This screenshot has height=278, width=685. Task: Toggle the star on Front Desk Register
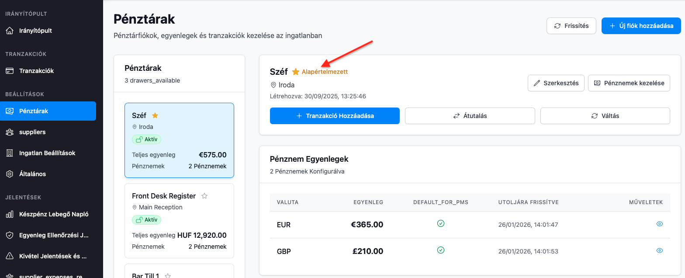pyautogui.click(x=204, y=196)
